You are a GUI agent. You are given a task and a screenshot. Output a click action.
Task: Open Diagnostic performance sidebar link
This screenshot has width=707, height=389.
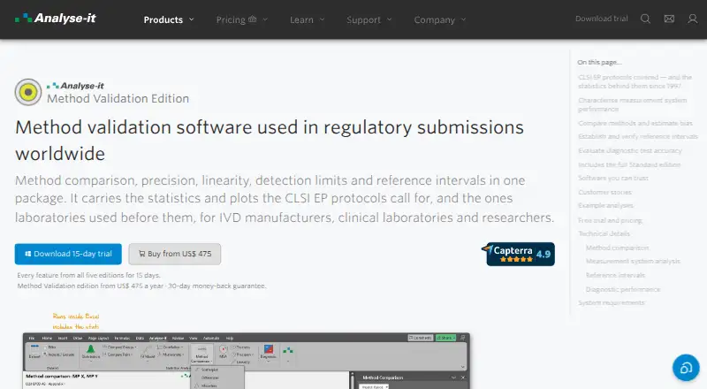pos(623,289)
